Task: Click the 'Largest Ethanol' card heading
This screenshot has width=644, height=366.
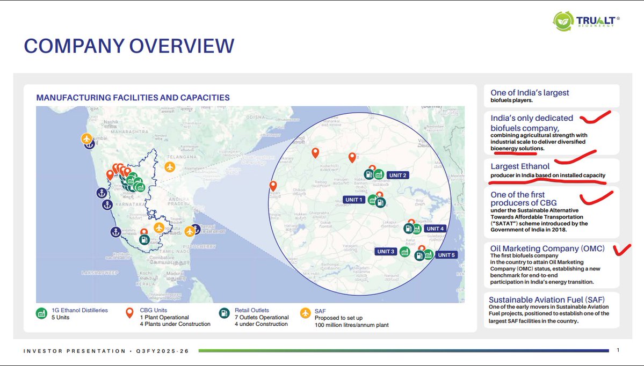Action: pos(519,166)
